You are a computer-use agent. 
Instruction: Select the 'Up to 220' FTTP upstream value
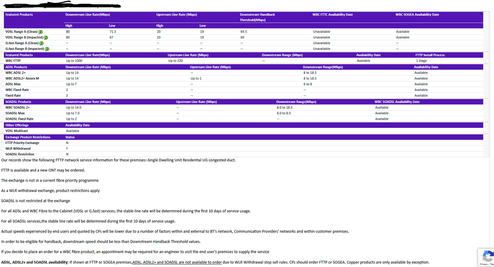tap(176, 61)
